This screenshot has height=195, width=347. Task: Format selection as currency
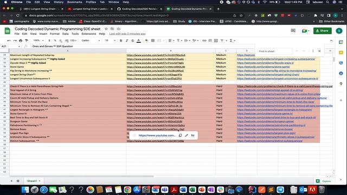(x=49, y=41)
